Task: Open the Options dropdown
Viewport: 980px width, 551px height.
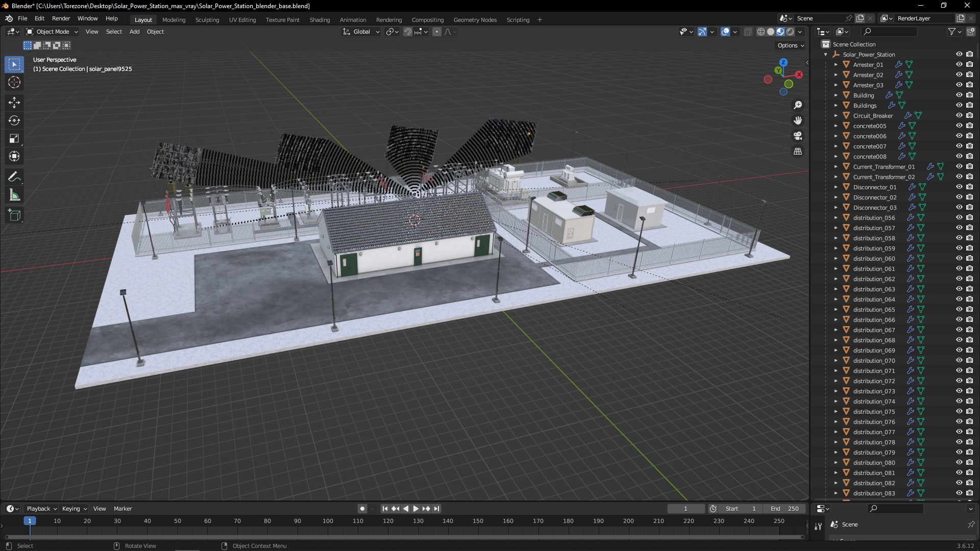Action: pyautogui.click(x=791, y=45)
